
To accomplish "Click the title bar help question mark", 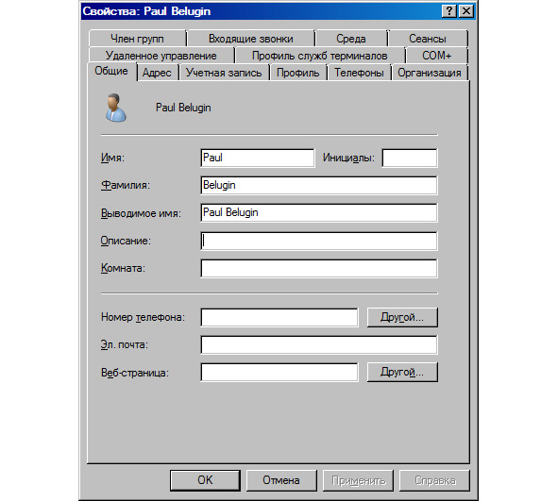I will point(449,11).
